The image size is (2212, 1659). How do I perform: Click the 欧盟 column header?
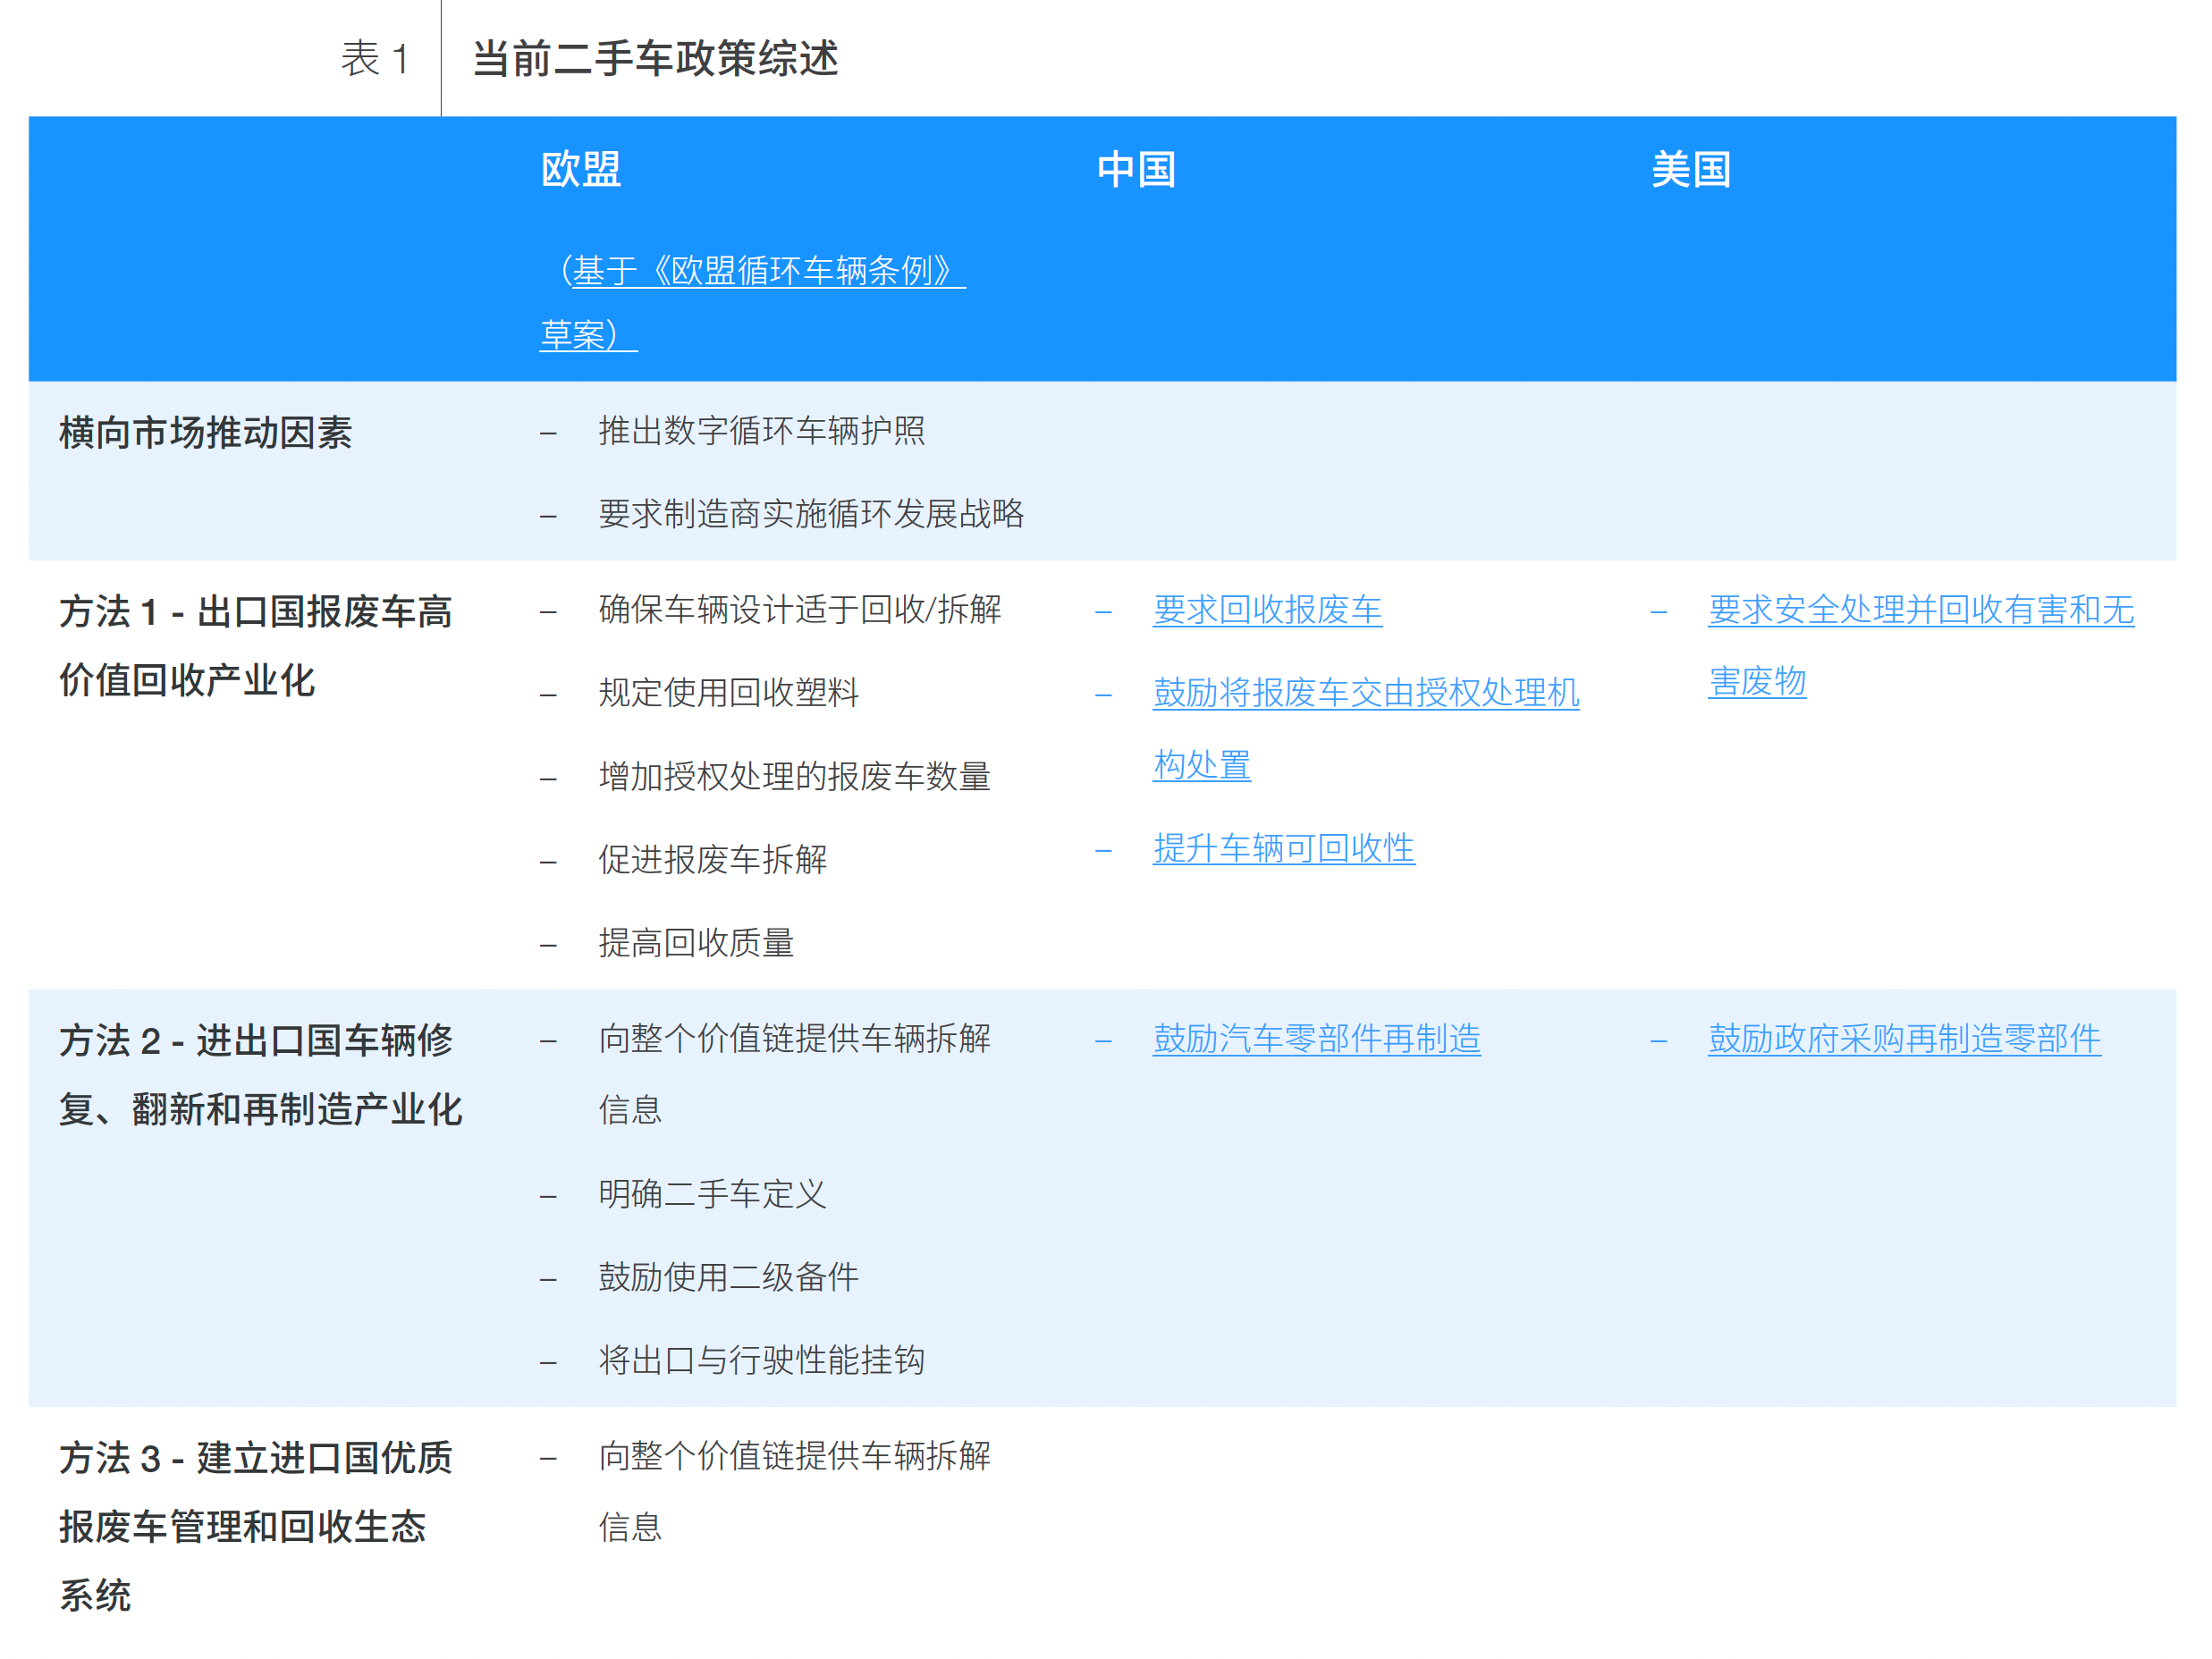click(581, 170)
